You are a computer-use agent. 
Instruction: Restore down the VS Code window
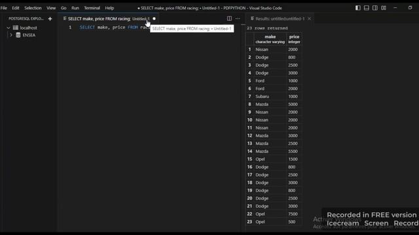410,8
